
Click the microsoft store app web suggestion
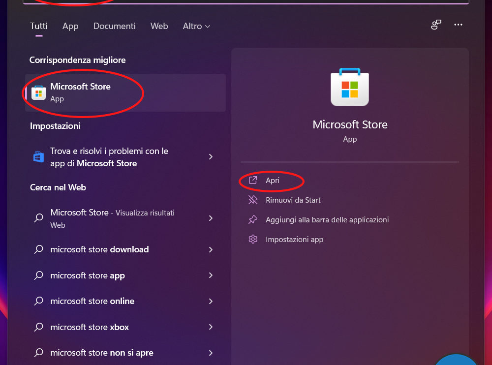coord(87,275)
